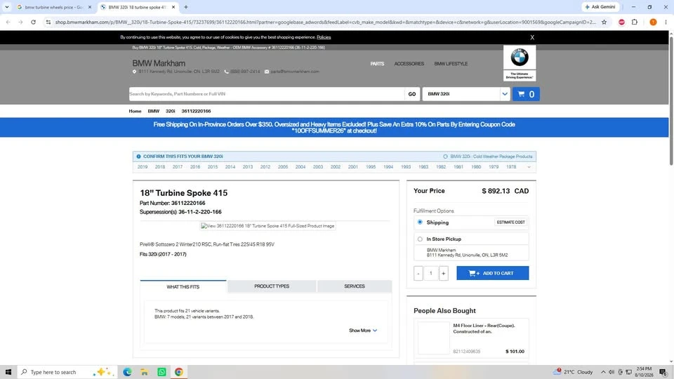674x379 pixels.
Task: Open the weather widget showing 21°C Cloudy
Action: (x=574, y=372)
